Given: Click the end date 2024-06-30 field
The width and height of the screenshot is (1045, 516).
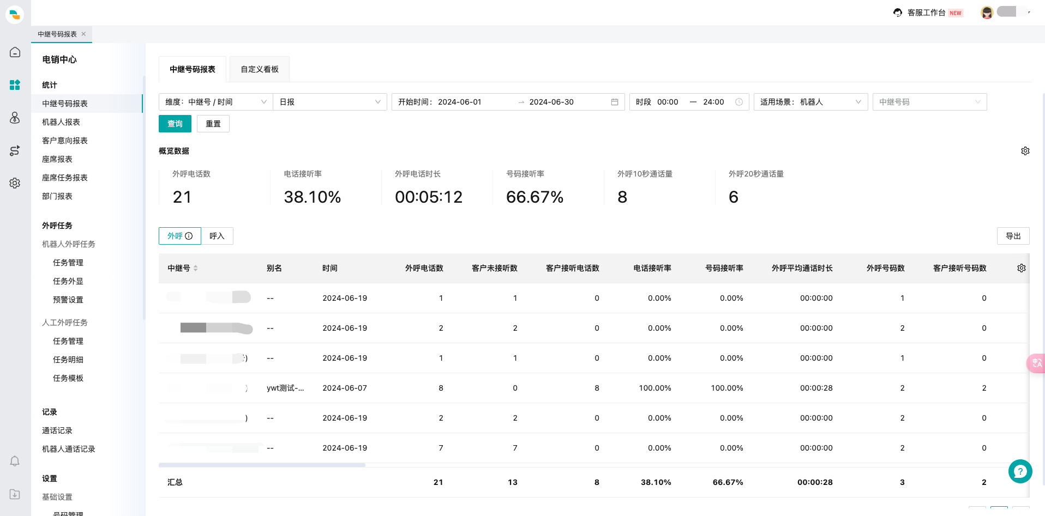Looking at the screenshot, I should tap(551, 102).
